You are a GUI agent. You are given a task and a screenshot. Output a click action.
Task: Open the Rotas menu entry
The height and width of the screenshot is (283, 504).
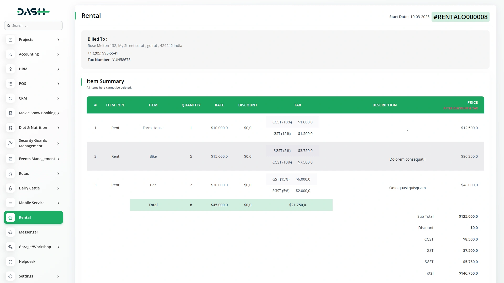pos(24,173)
